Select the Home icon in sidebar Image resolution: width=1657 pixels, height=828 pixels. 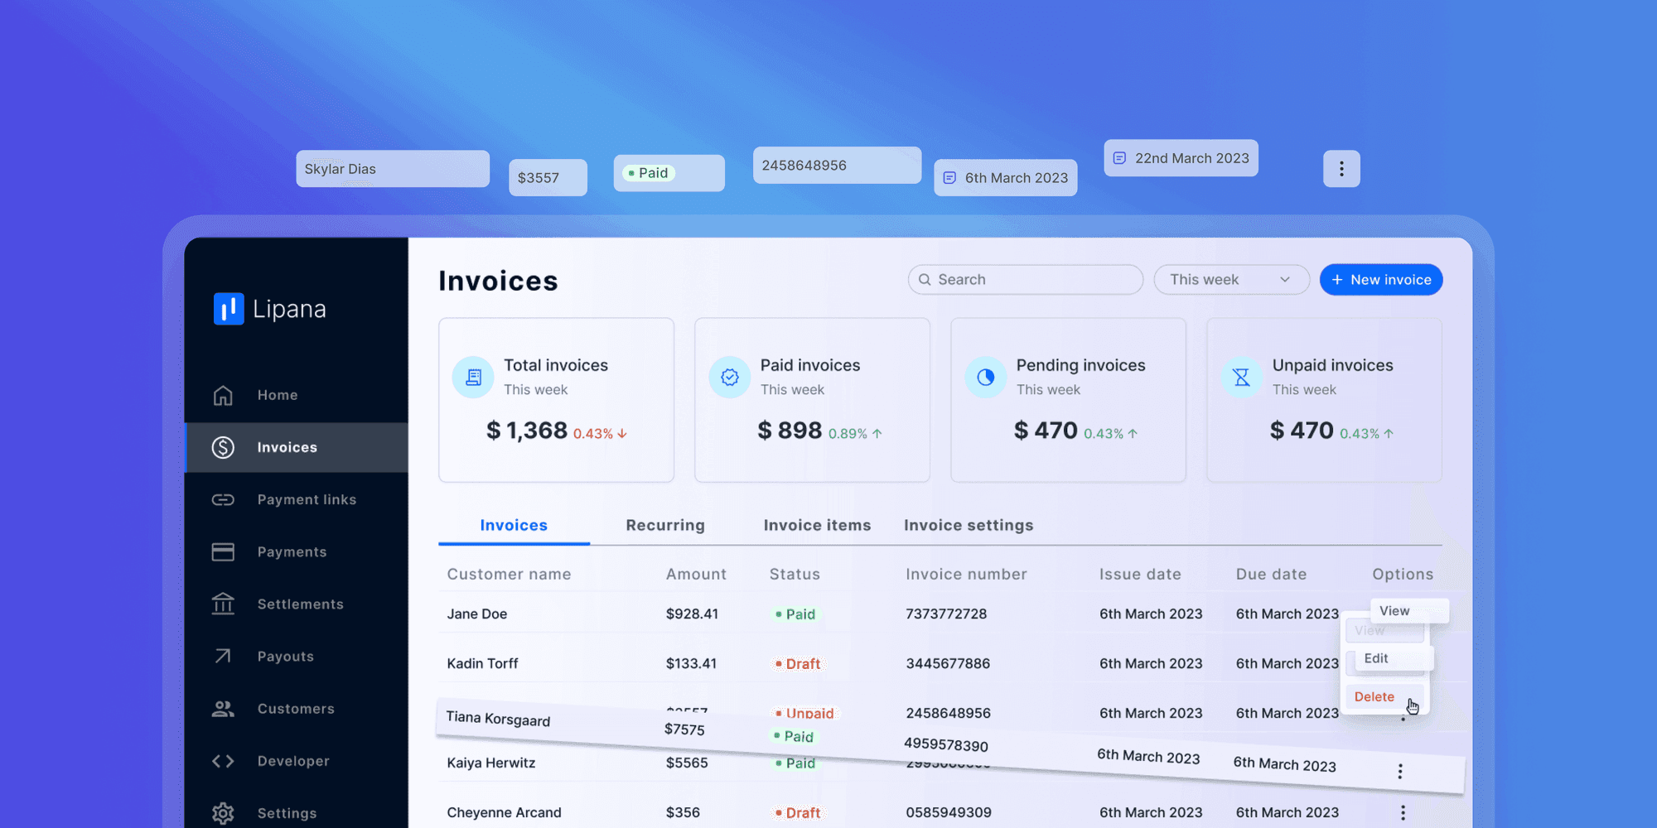tap(222, 395)
